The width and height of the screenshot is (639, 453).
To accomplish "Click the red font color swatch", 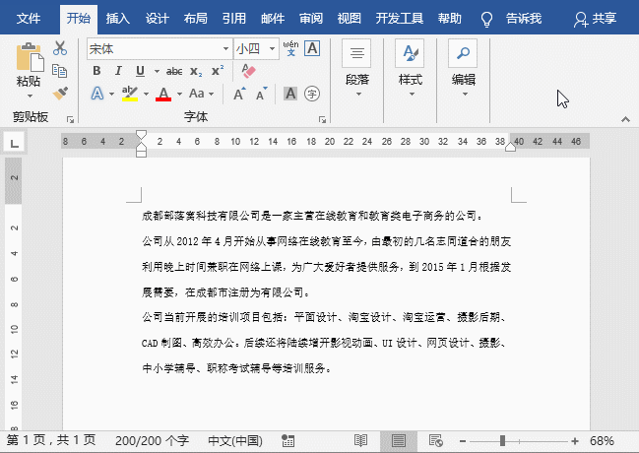I will pyautogui.click(x=163, y=94).
